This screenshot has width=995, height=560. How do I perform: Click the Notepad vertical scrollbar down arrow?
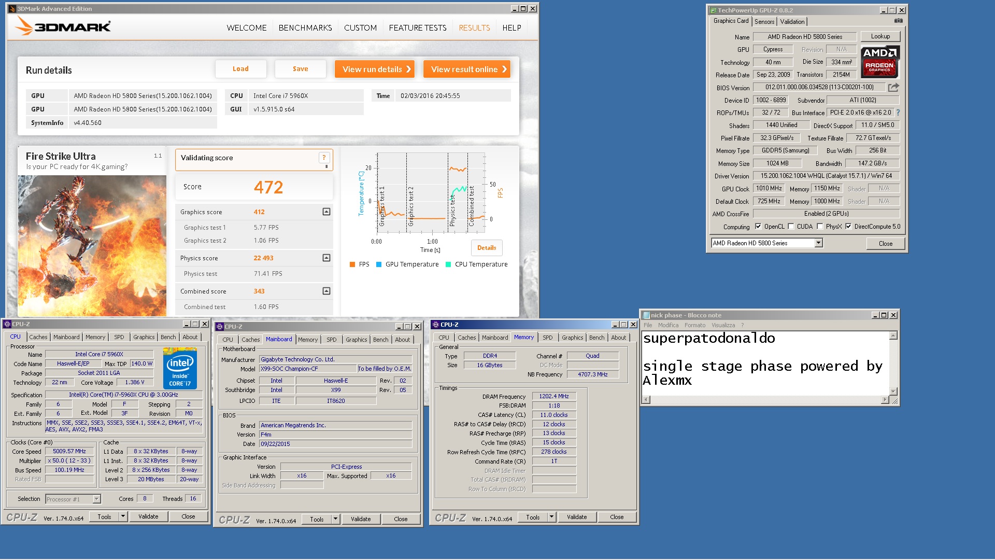893,391
